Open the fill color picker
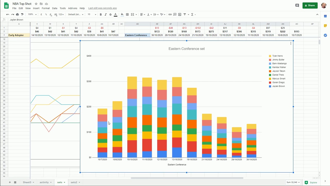Screen dimensions: 330x186 [x=122, y=14]
